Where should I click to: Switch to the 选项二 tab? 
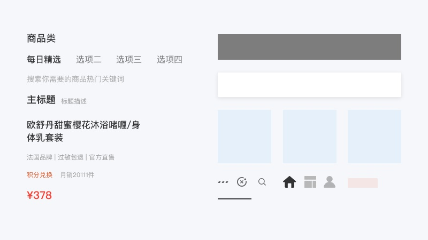coord(88,59)
